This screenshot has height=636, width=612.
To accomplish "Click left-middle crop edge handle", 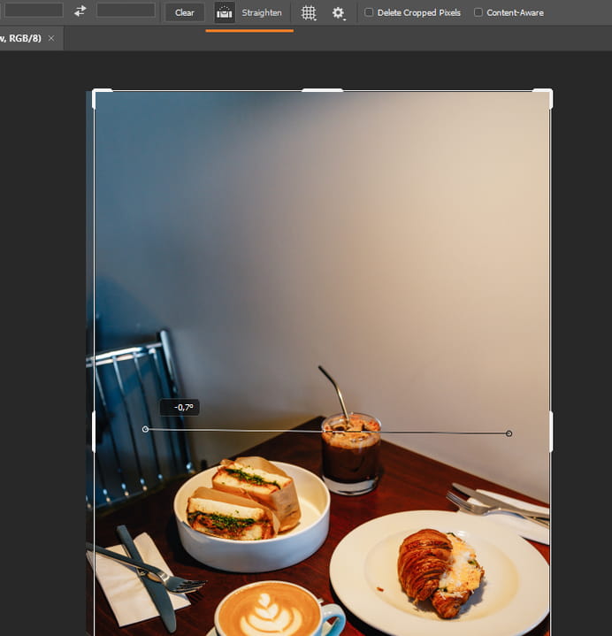I will (x=94, y=432).
